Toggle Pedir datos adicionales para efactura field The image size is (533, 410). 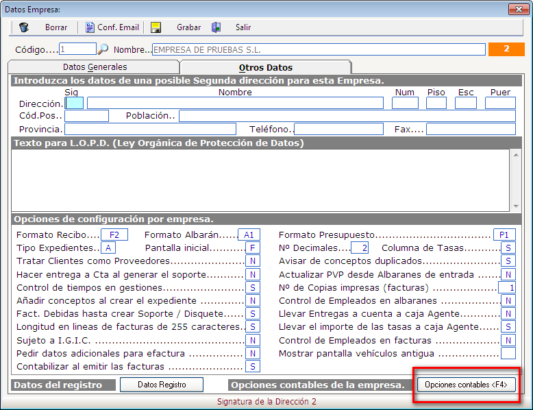pos(253,353)
